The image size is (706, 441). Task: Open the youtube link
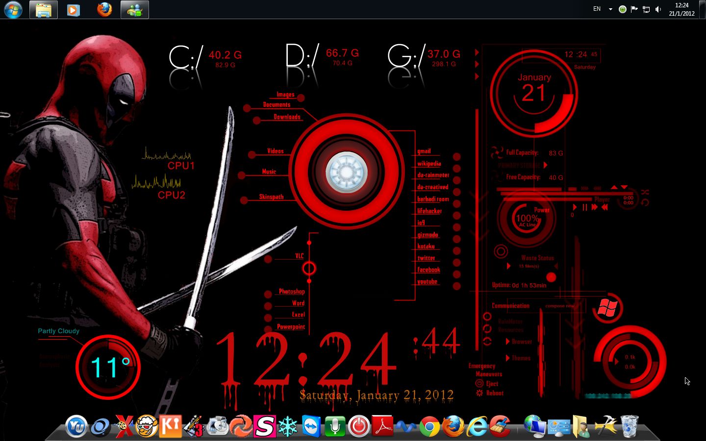coord(427,281)
